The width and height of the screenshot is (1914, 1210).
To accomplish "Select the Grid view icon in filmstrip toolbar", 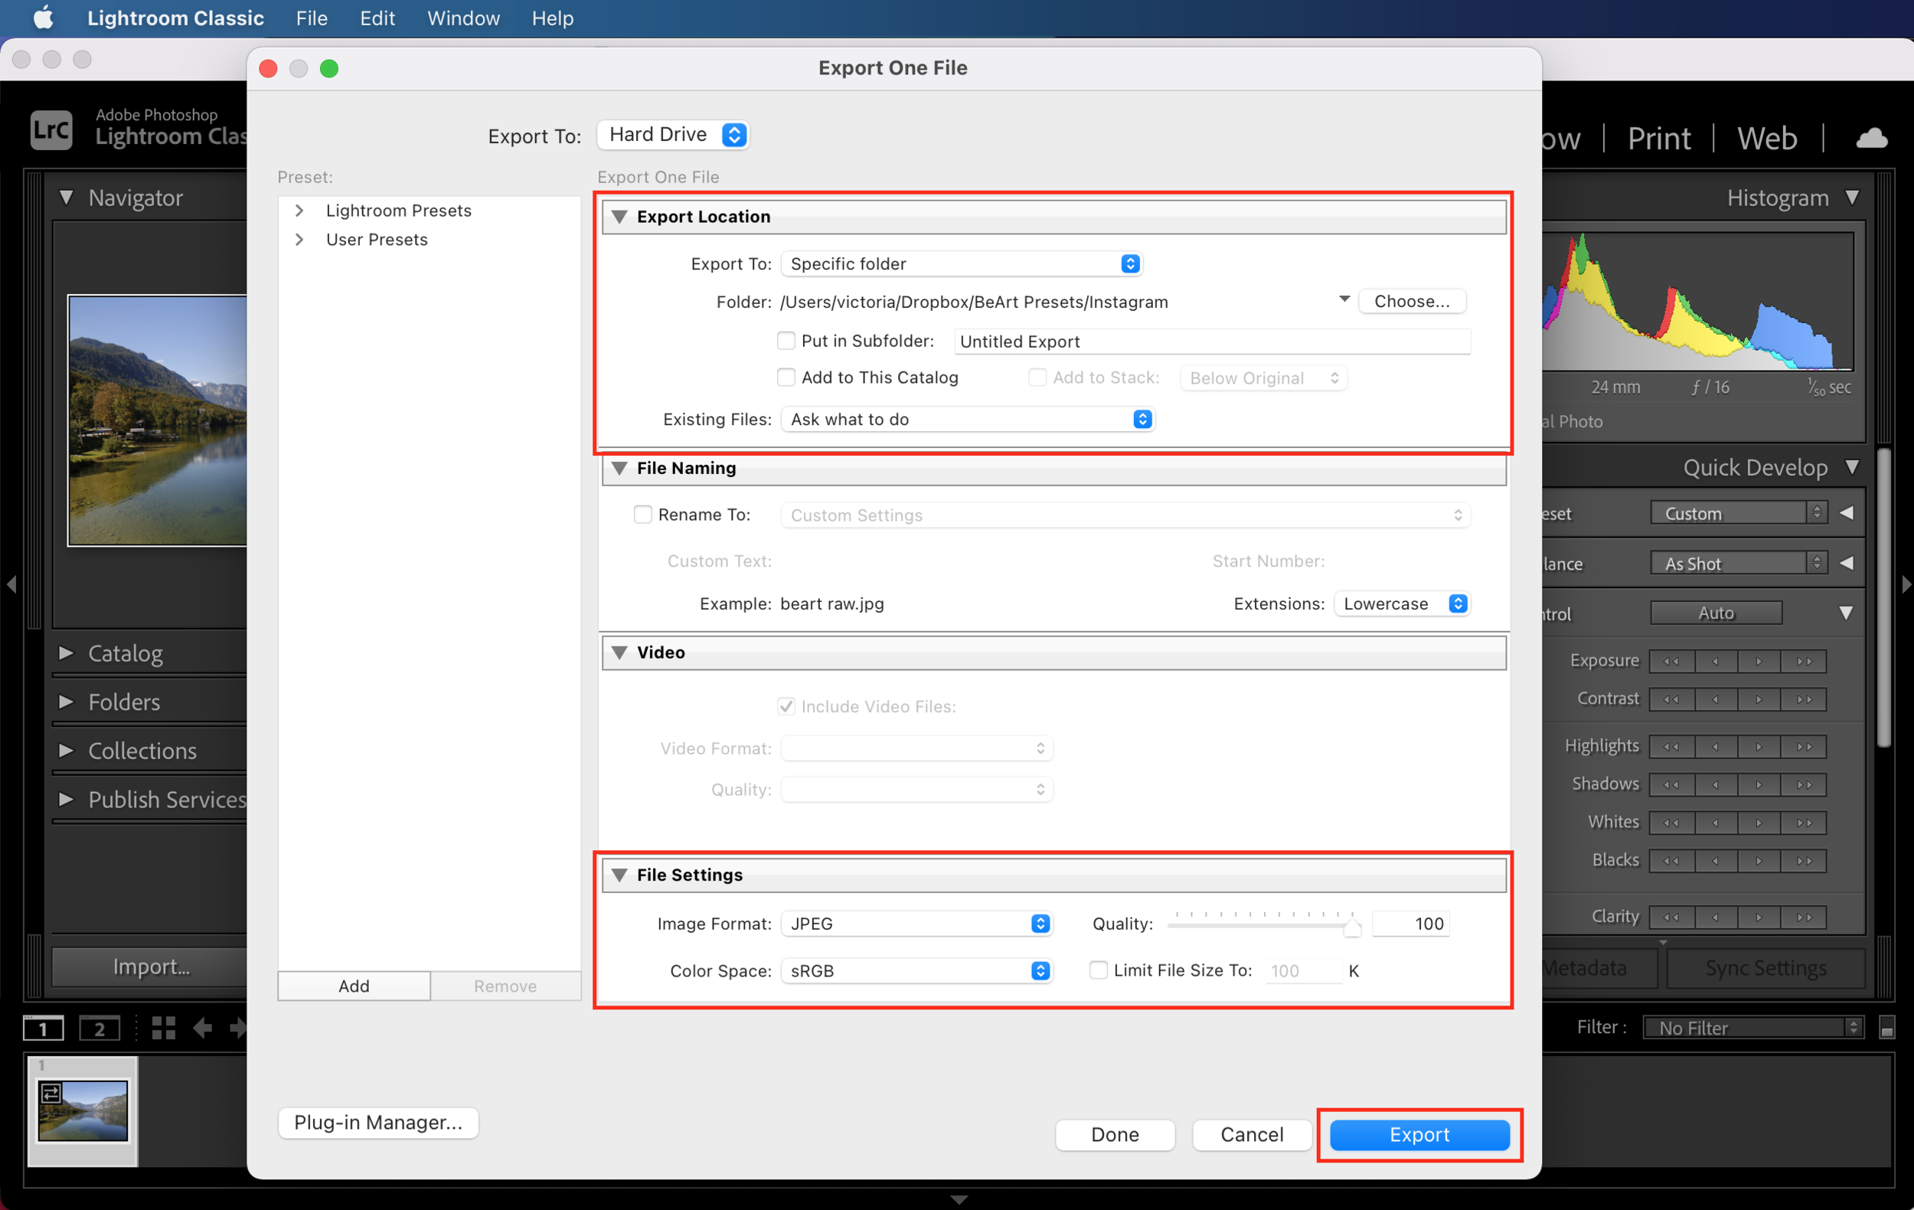I will 163,1028.
